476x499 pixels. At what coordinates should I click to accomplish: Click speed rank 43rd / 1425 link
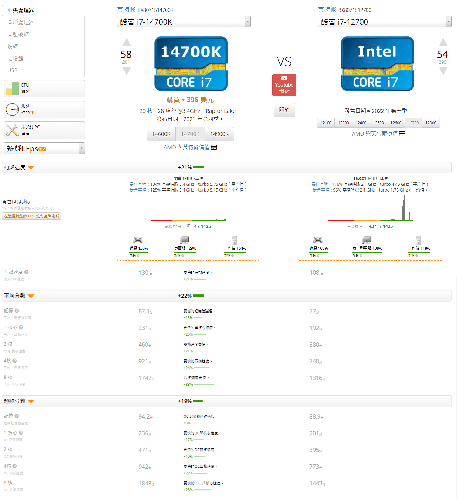coord(381,226)
